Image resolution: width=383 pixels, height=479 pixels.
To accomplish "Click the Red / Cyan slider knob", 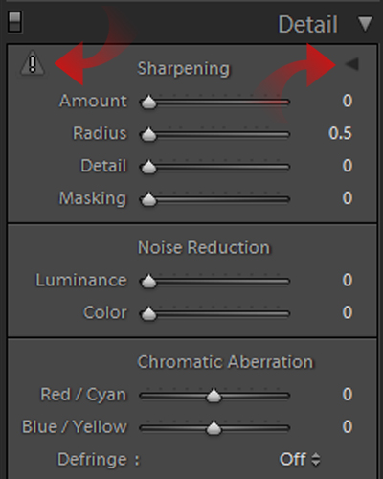I will [214, 396].
